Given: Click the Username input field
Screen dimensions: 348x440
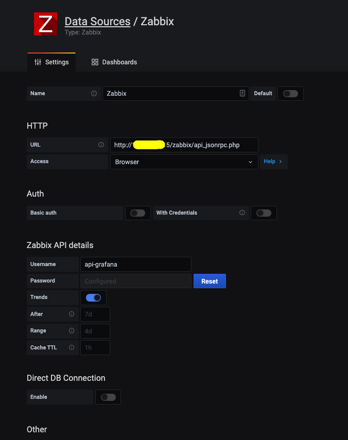Looking at the screenshot, I should click(x=136, y=265).
